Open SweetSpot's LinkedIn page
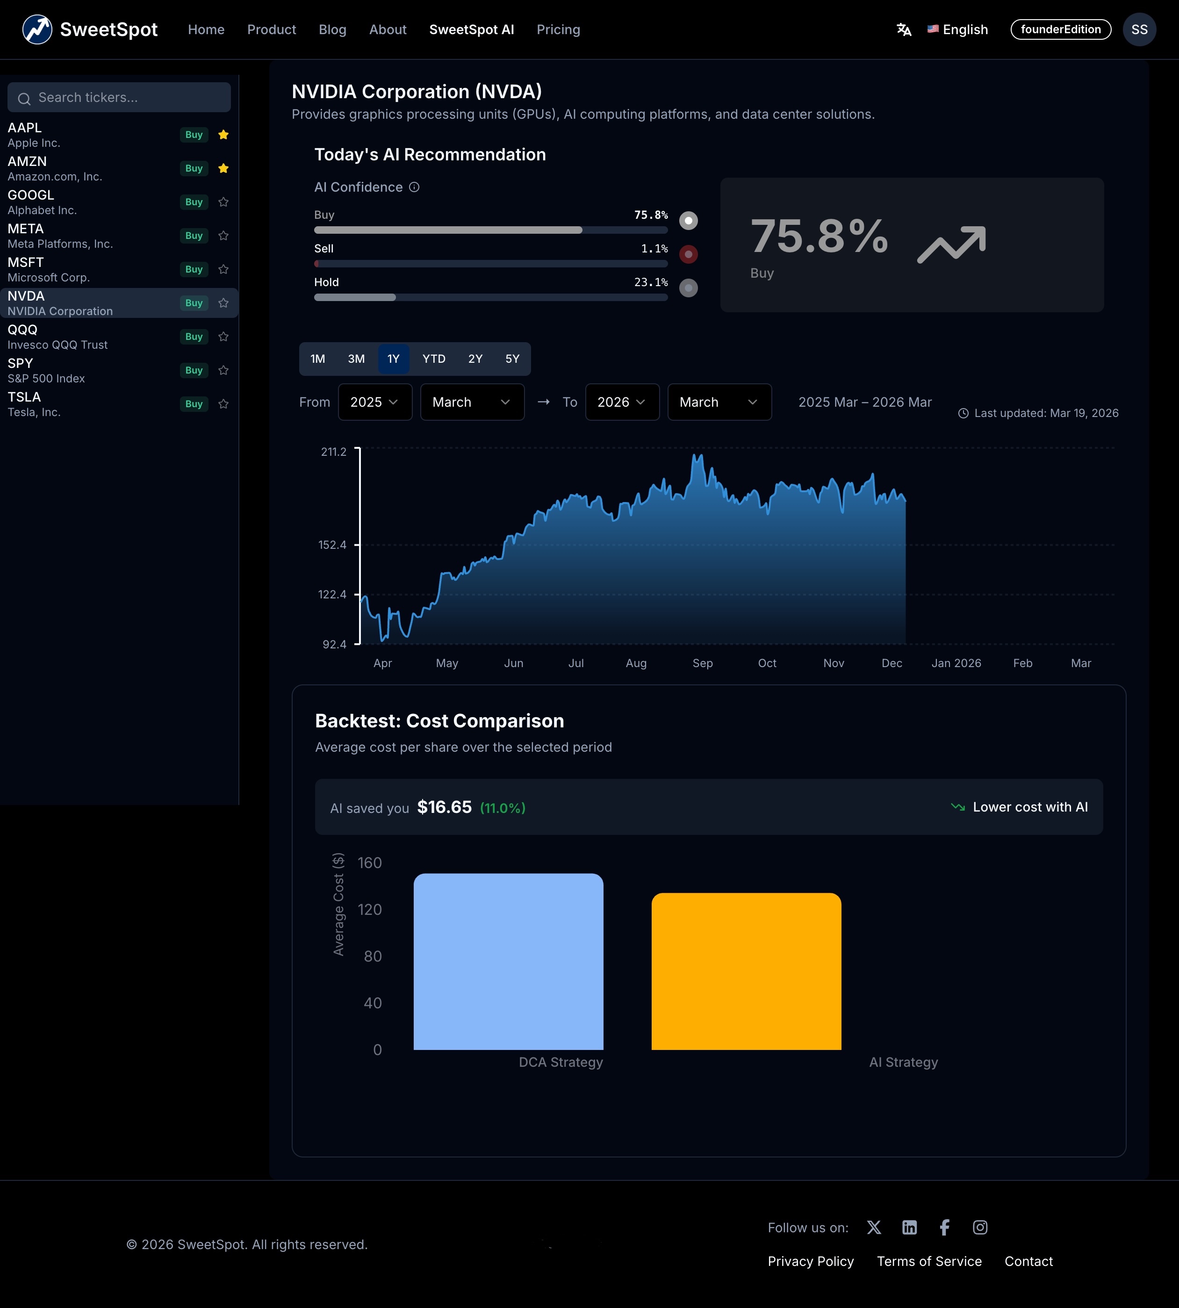The image size is (1179, 1308). pos(909,1226)
